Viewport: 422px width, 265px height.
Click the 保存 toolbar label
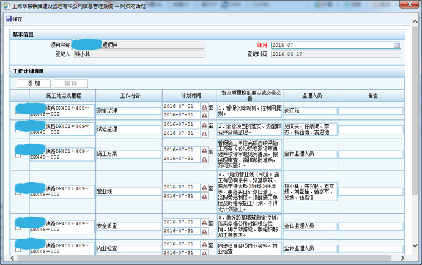(17, 19)
